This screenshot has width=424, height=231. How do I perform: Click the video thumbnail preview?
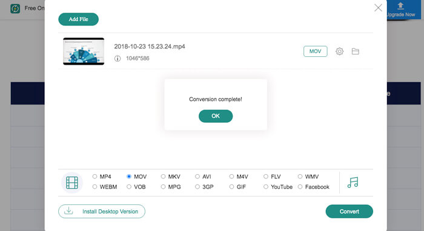click(84, 51)
